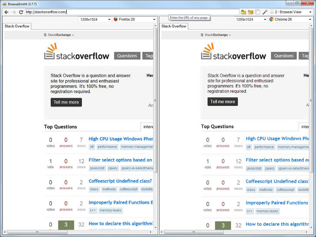Open the 2 - Browser View dropdown

[291, 12]
